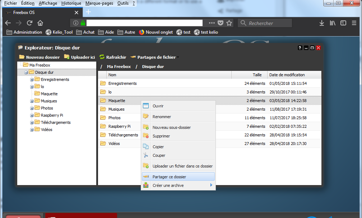This screenshot has width=362, height=218.
Task: Click date 29/10/2017 00:11:46 of lo row
Action: (x=288, y=92)
